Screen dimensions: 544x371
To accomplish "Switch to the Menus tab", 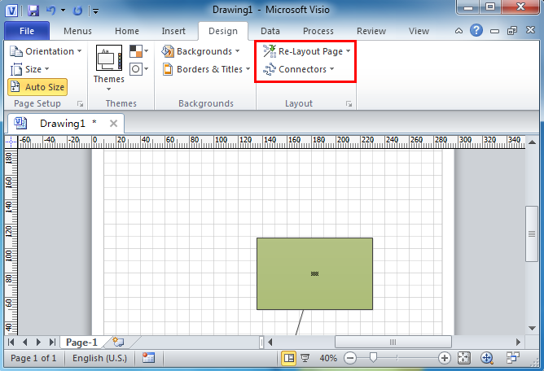I will click(77, 31).
